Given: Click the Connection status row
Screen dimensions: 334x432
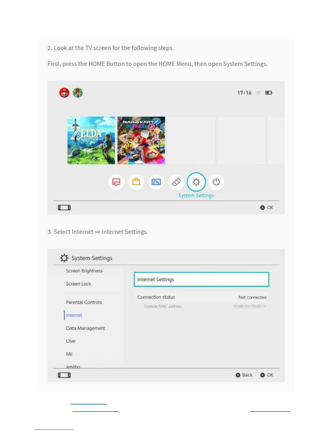Looking at the screenshot, I should [x=201, y=297].
